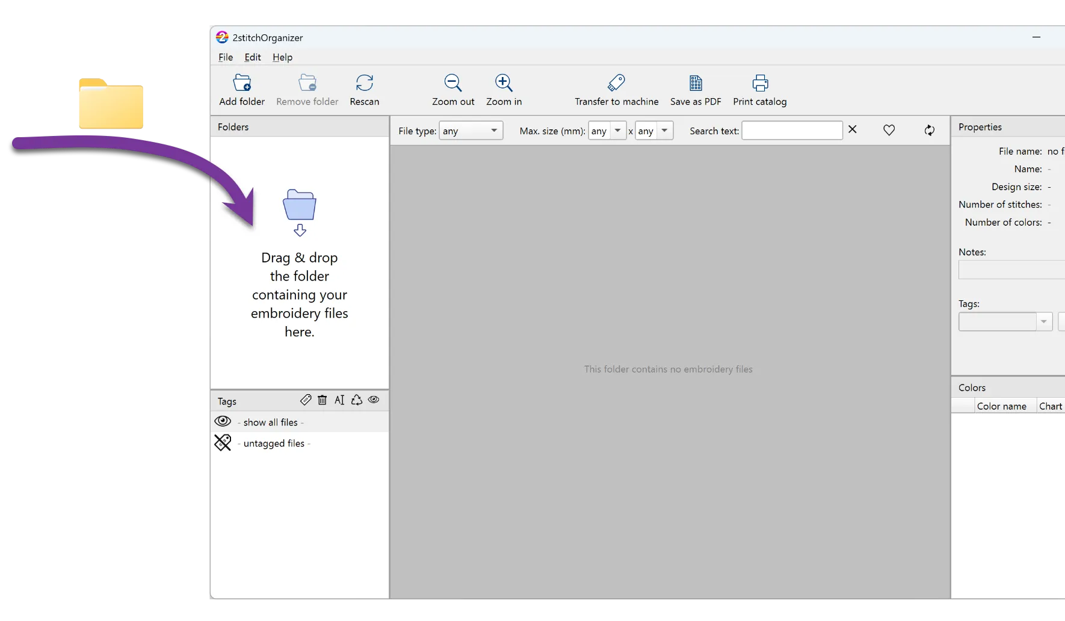The image size is (1065, 621).
Task: Click the trash can icon in Tags header
Action: point(323,400)
